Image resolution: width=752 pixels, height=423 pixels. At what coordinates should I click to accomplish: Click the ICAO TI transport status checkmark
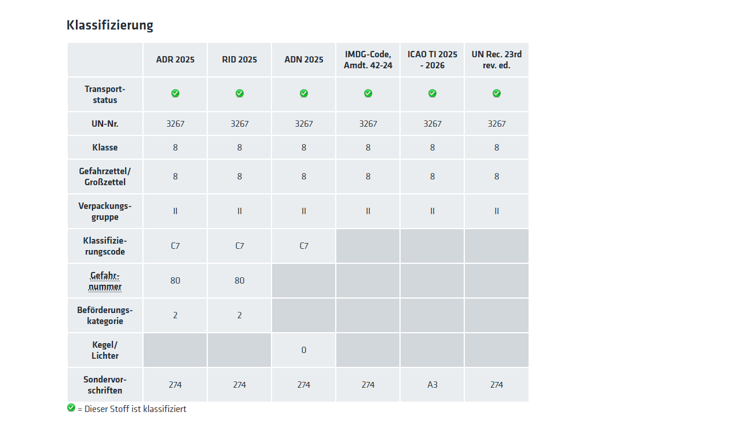(432, 93)
